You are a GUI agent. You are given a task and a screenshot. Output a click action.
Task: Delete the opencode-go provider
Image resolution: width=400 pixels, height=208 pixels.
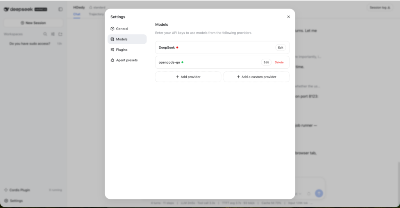click(279, 62)
